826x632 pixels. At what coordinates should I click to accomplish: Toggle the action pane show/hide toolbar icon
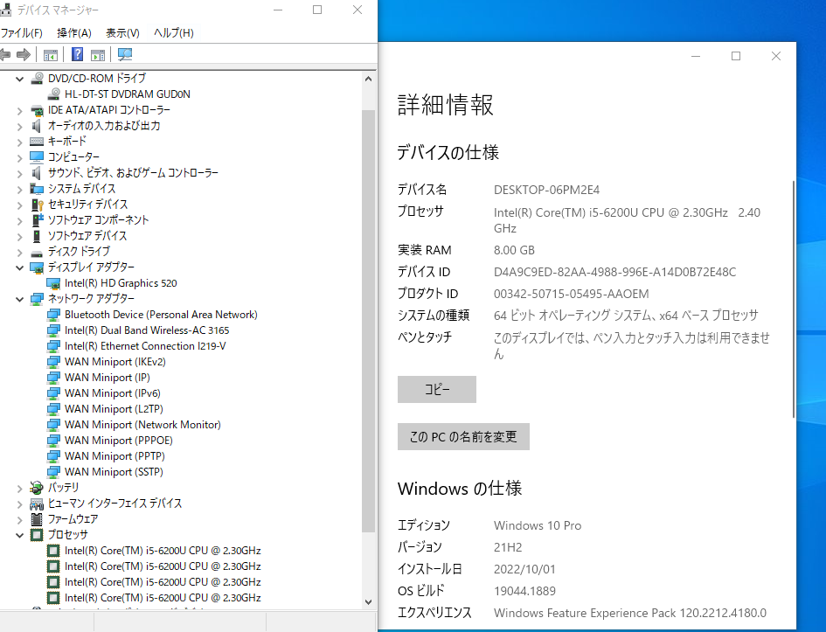click(98, 54)
